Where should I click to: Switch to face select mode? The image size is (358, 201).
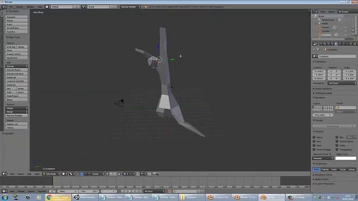click(115, 174)
